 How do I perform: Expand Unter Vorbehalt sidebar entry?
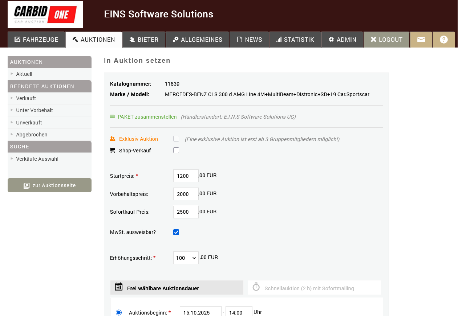pyautogui.click(x=35, y=110)
